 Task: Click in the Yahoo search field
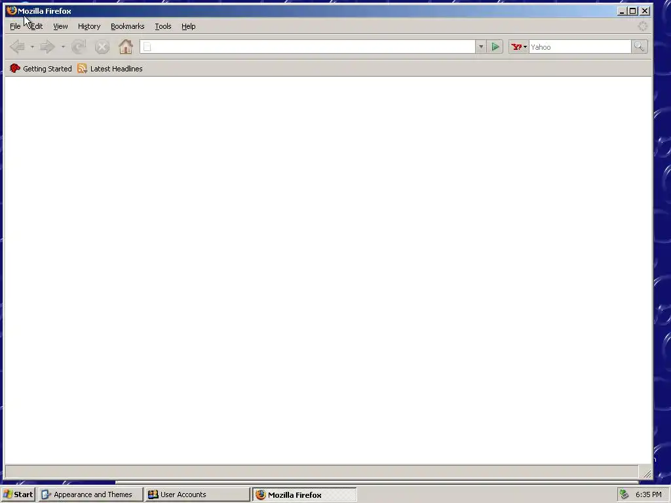click(580, 47)
